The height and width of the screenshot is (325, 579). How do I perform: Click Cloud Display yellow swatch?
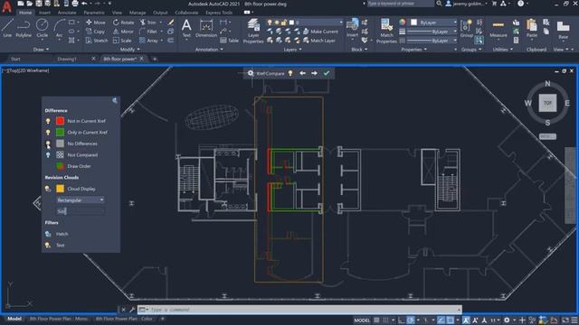pos(60,189)
